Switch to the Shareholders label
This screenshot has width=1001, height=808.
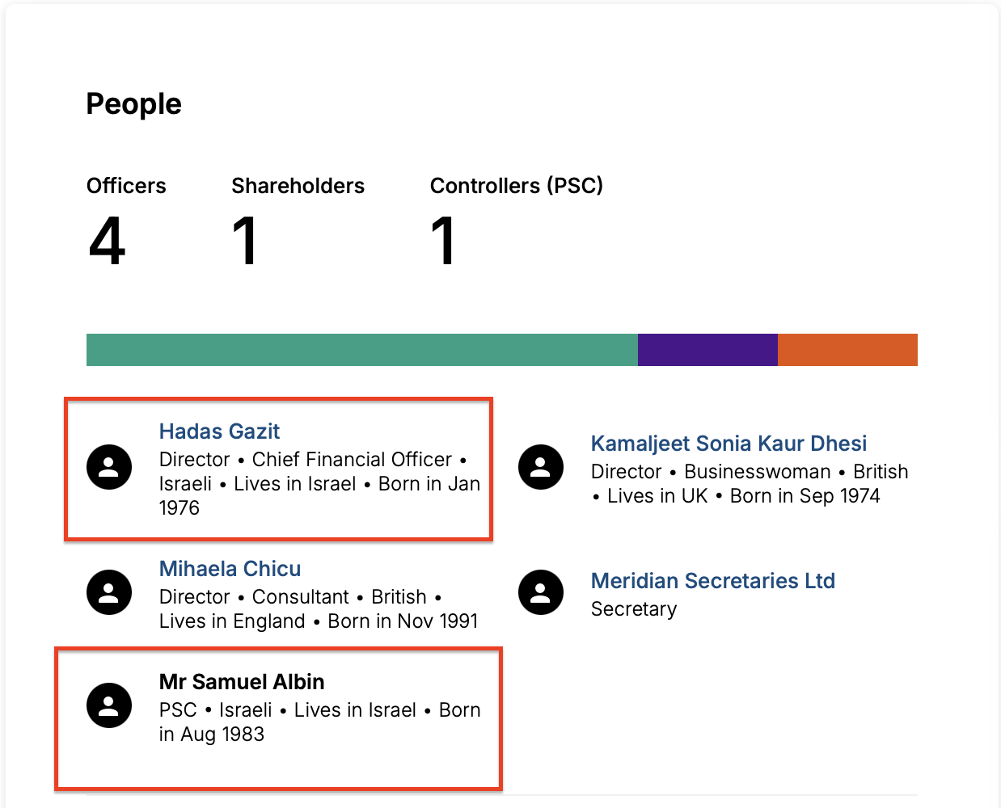298,186
